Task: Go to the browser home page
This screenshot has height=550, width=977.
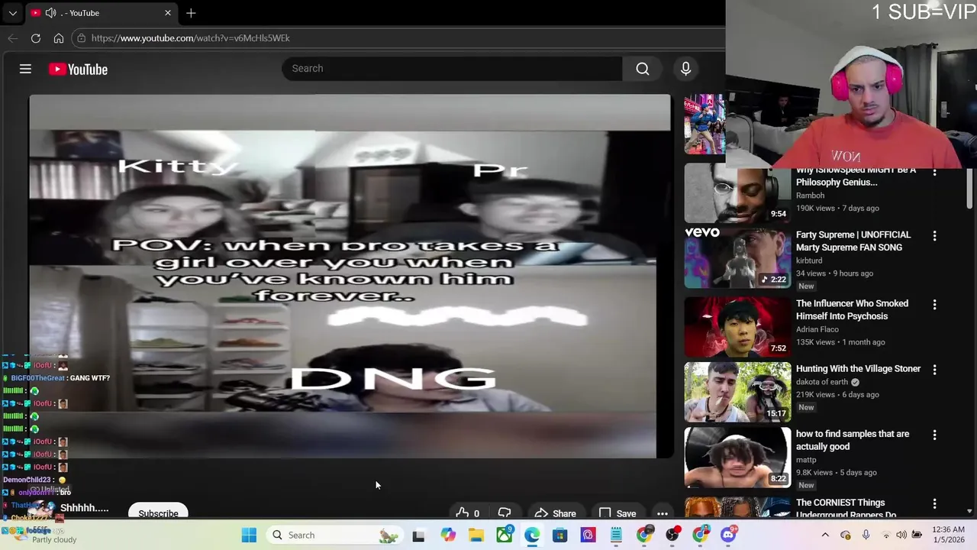Action: click(x=59, y=38)
